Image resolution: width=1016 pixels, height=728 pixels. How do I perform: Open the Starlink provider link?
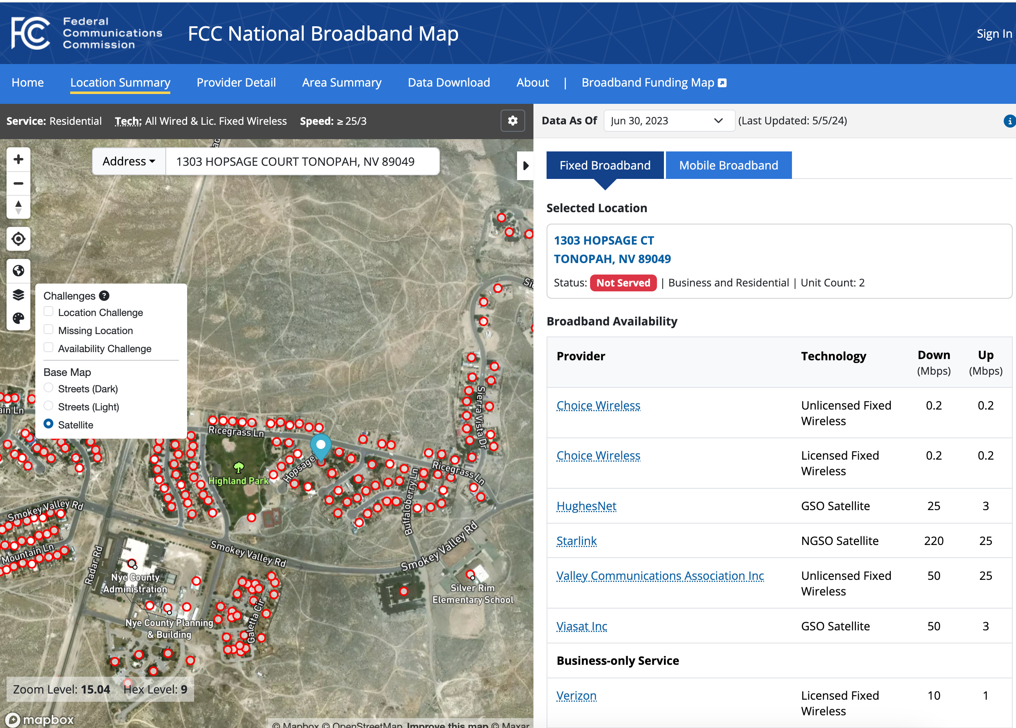576,541
